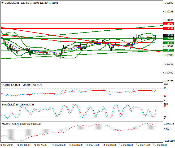Screen dimensions: 175x148
Task: Open the chart menu triangle beside EURUSD,H1
Action: tap(3, 3)
